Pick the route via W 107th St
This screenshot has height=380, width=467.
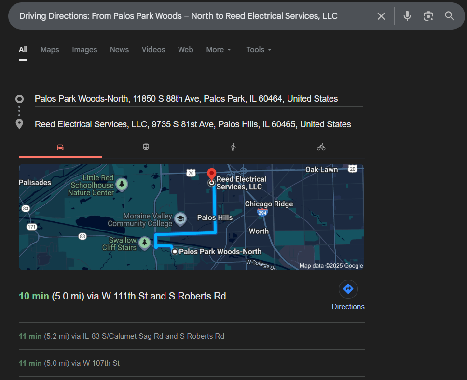pyautogui.click(x=69, y=363)
